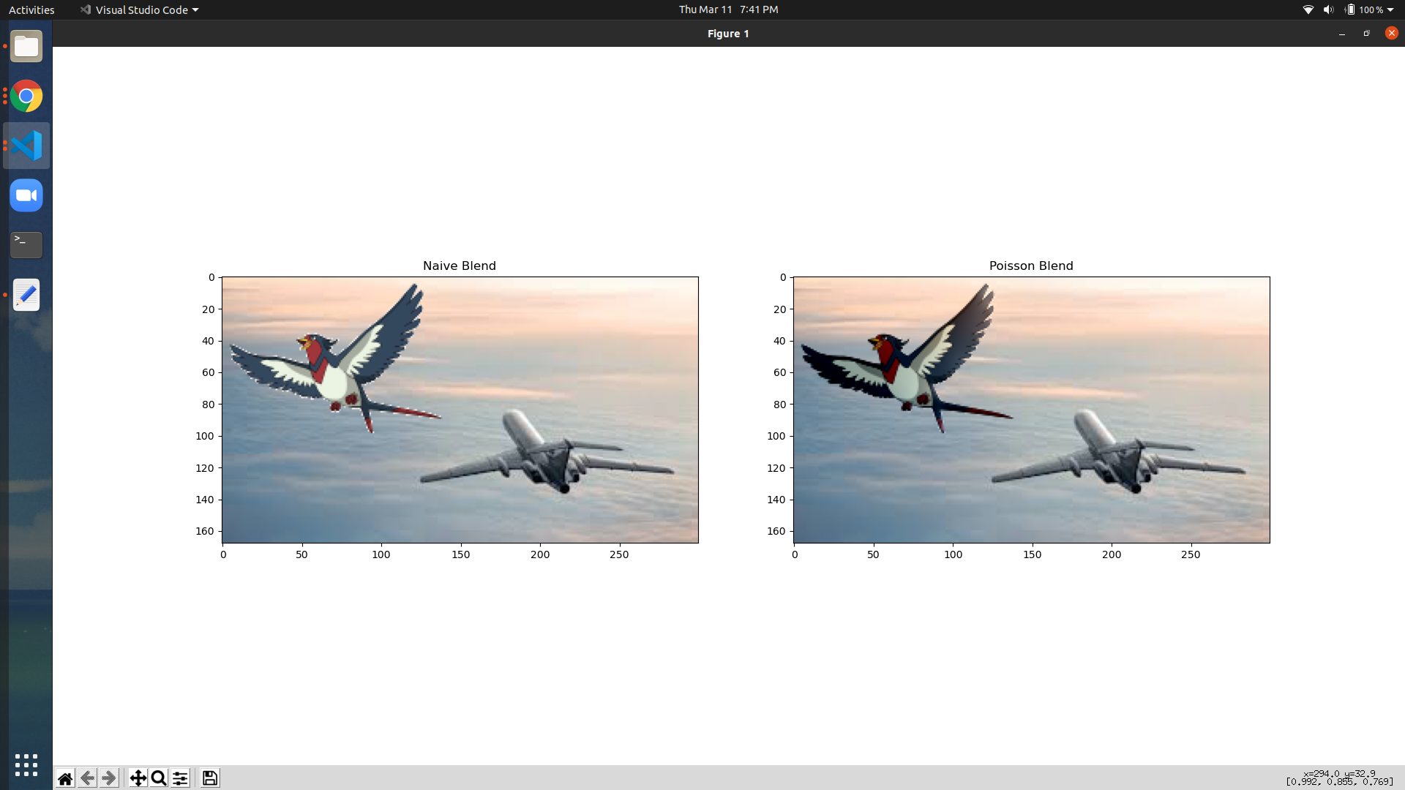
Task: Open battery 100% status indicator
Action: point(1364,10)
